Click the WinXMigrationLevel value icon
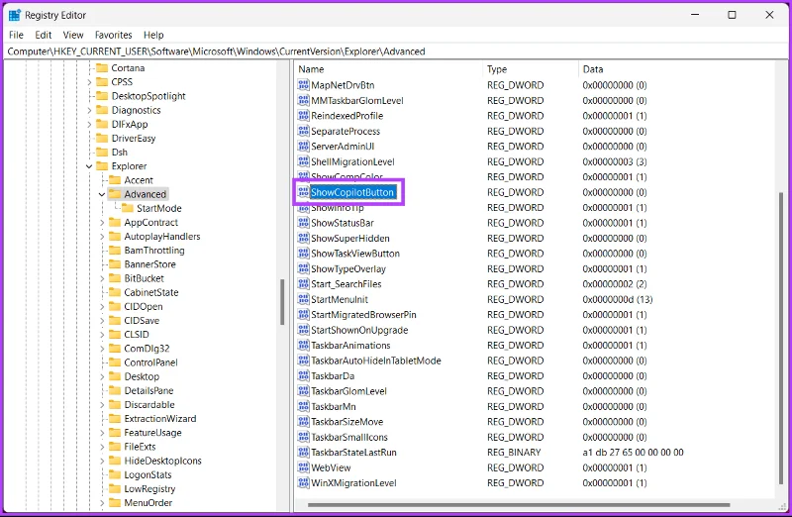792x517 pixels. tap(303, 482)
